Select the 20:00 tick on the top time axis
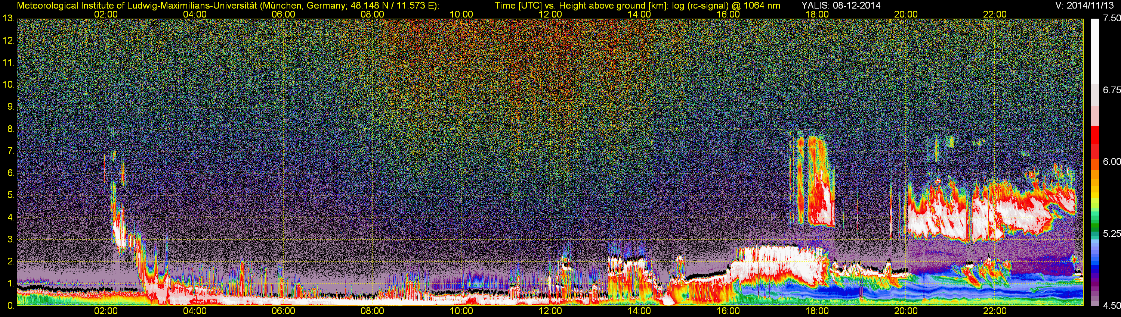This screenshot has height=317, width=1121. [906, 14]
